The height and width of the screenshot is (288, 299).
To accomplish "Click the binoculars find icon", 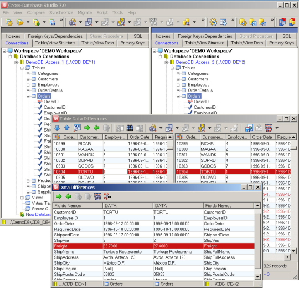I will tap(130, 128).
